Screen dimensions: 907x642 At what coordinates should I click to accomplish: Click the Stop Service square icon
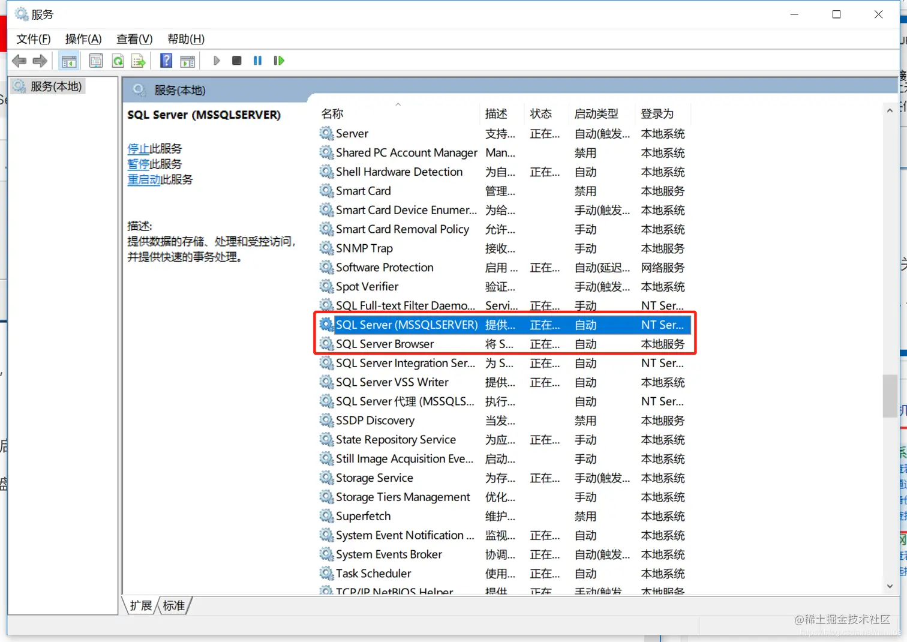point(237,61)
